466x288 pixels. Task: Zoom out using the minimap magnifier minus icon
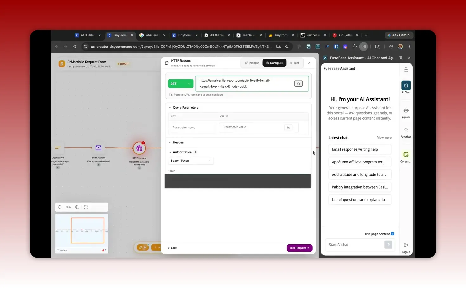(x=60, y=207)
